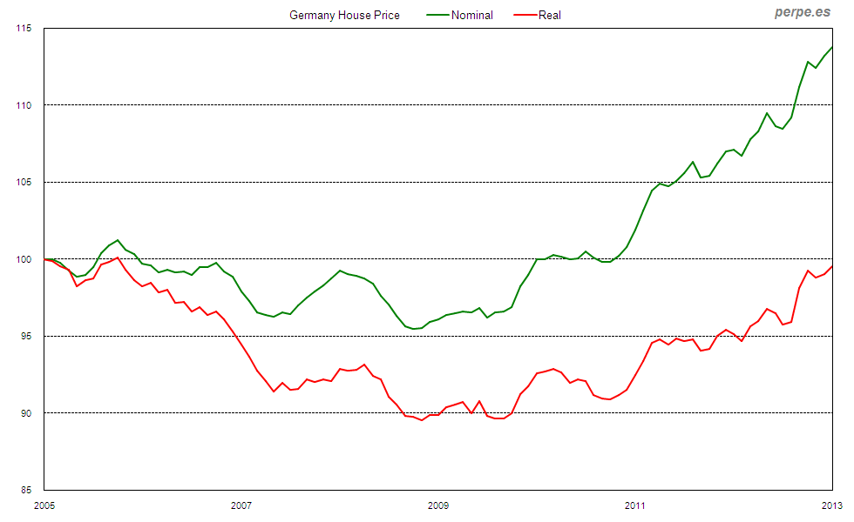Select the 2013 x-axis label
This screenshot has width=854, height=522.
click(831, 505)
